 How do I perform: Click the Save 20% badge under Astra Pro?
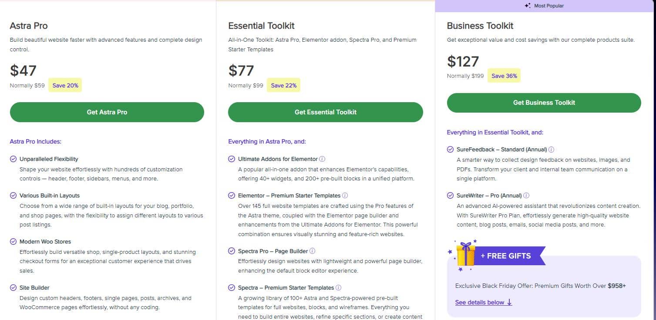pyautogui.click(x=65, y=86)
